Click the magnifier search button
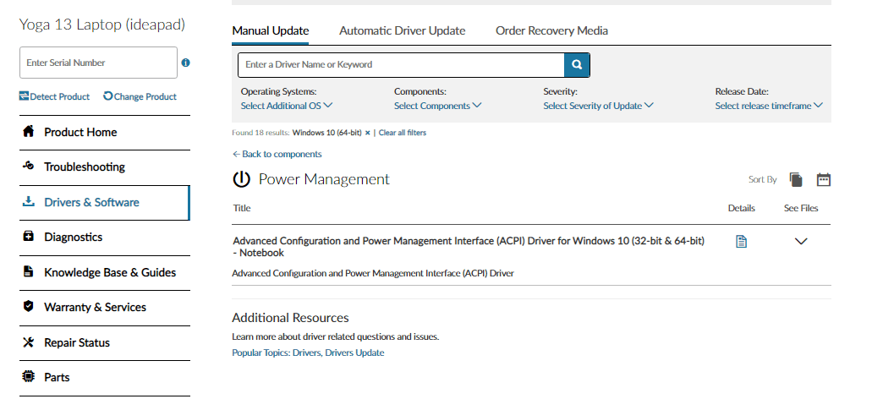The width and height of the screenshot is (872, 399). pos(577,64)
